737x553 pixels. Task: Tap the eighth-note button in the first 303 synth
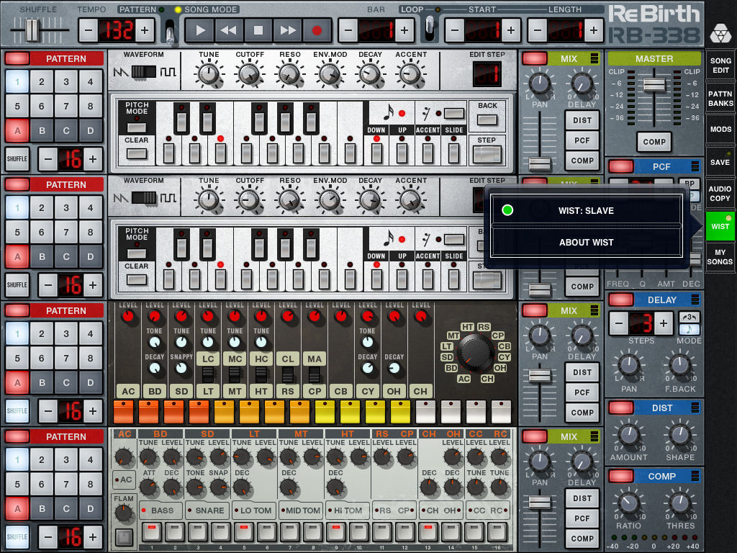click(x=388, y=113)
